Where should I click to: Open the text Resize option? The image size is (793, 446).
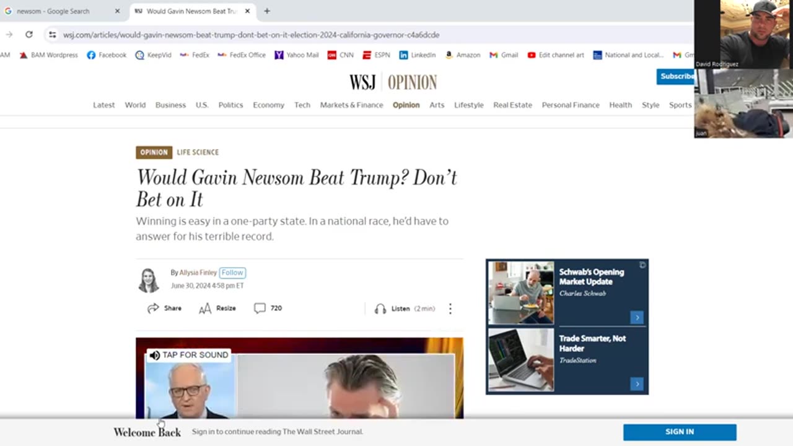point(217,308)
